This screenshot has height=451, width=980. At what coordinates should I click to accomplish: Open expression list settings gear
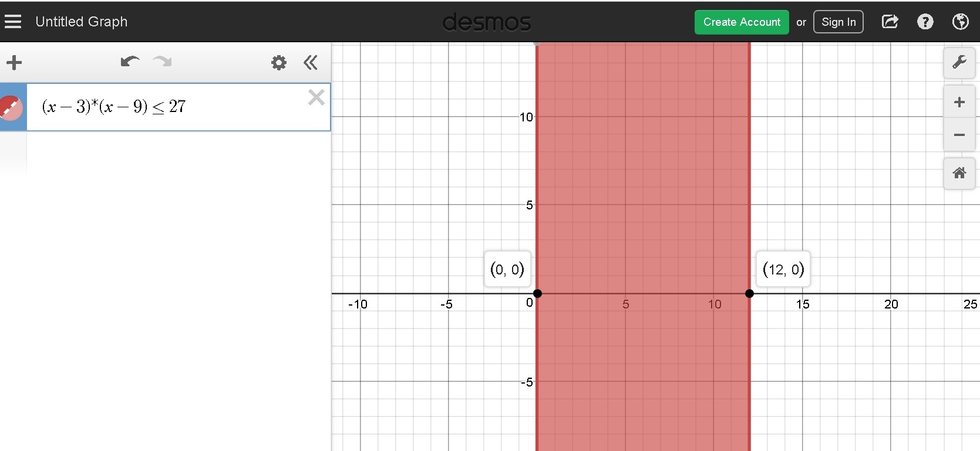[279, 63]
